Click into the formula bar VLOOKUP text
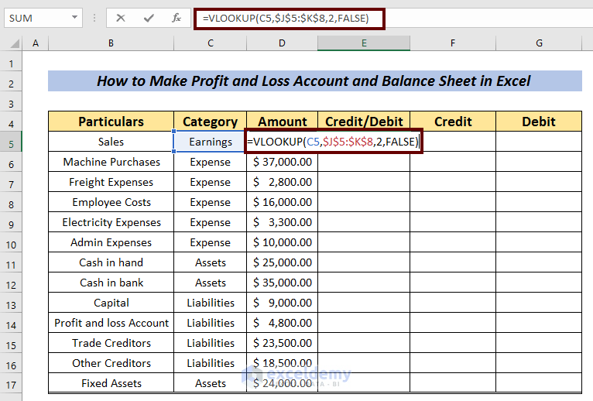 coord(286,18)
